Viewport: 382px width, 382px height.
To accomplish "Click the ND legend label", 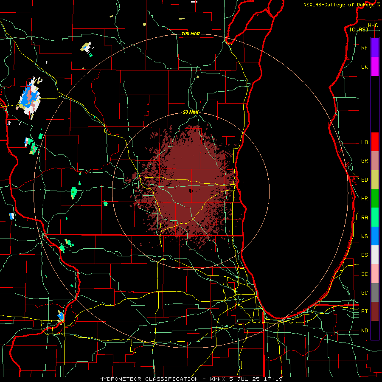I will point(365,331).
